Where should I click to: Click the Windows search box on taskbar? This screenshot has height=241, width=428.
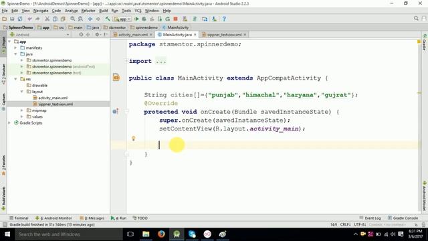coord(68,234)
